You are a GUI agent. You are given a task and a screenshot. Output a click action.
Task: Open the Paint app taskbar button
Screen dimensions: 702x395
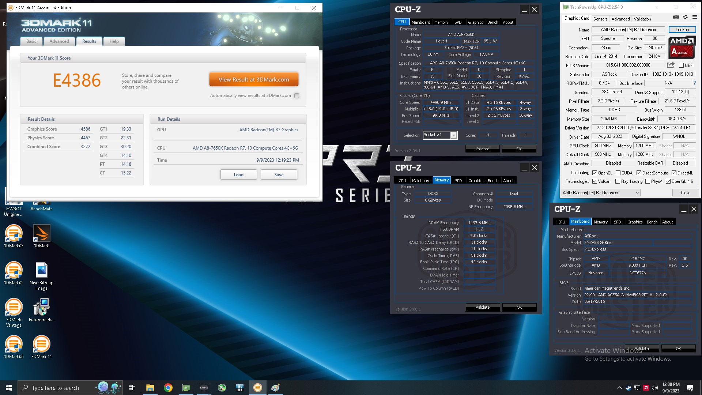276,388
